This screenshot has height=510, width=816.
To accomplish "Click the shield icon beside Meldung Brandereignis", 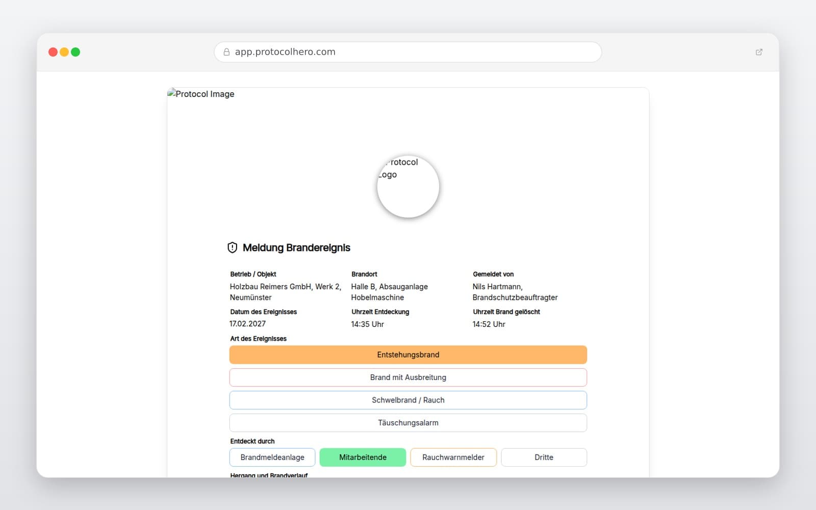I will (x=233, y=248).
